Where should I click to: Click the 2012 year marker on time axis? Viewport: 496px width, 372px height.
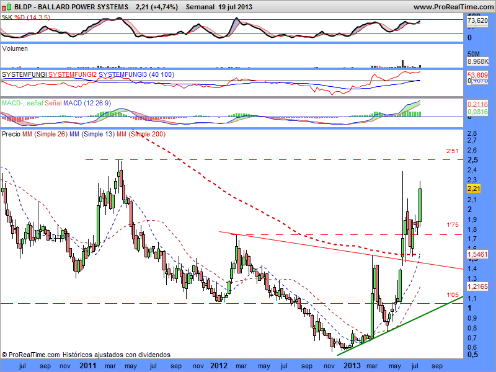[219, 366]
